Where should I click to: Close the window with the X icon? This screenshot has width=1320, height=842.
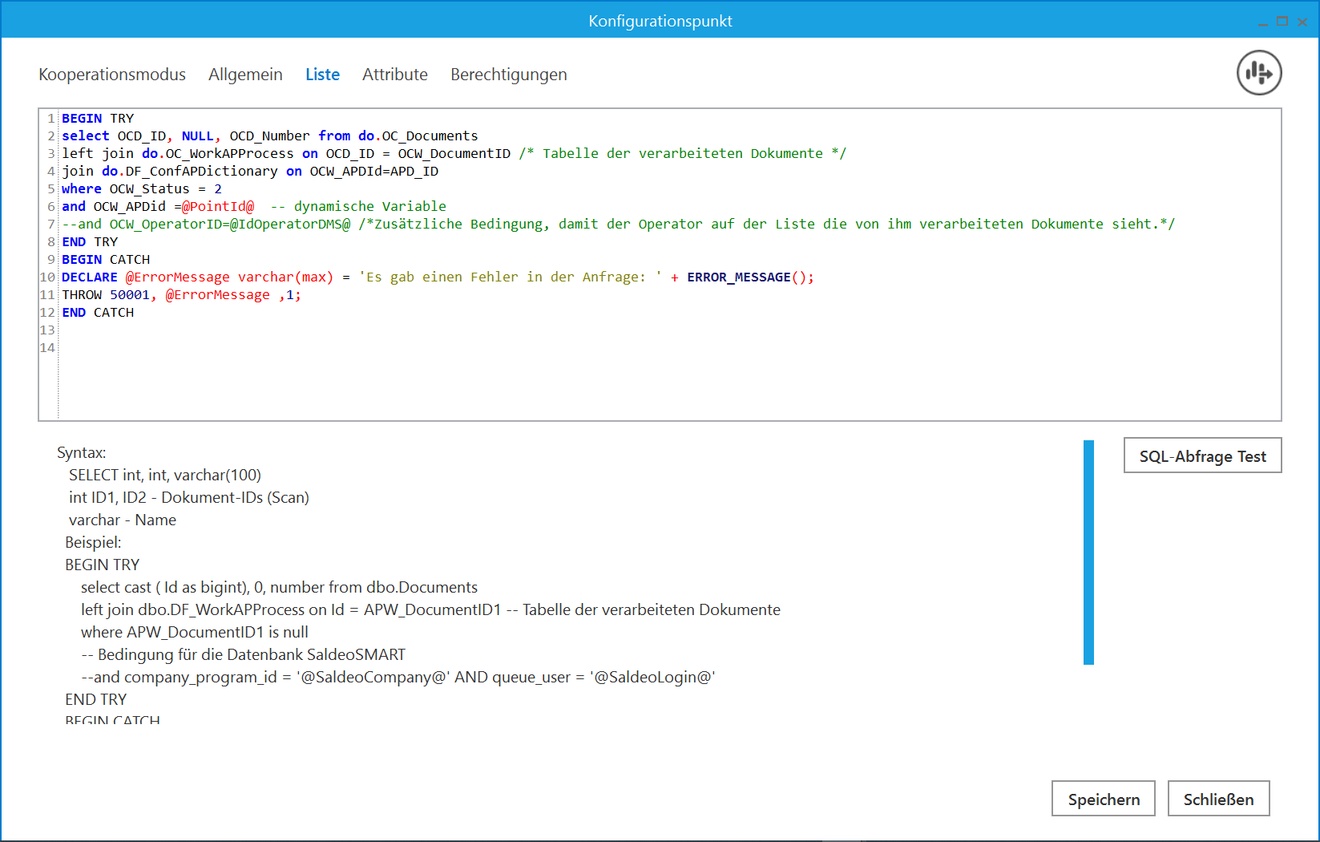[x=1302, y=22]
